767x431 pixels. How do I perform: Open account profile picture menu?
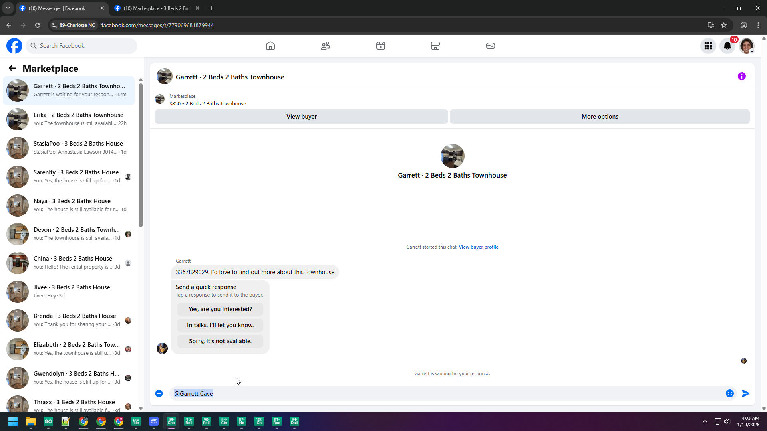coord(747,46)
